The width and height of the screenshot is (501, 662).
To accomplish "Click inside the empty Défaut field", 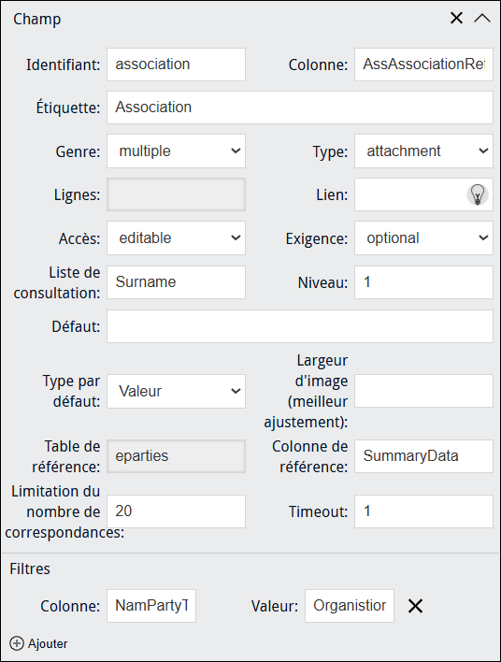I will click(300, 326).
